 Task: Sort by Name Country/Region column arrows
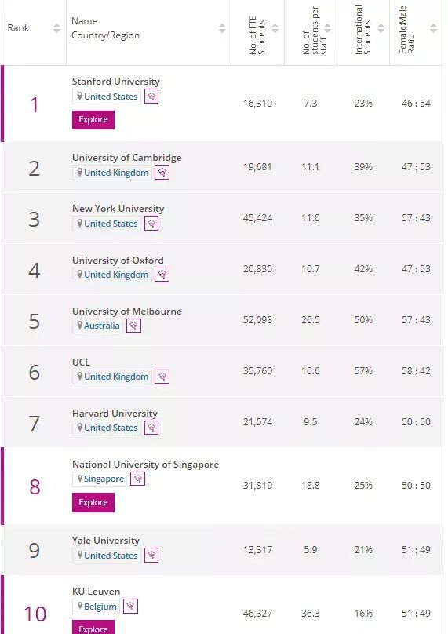(x=222, y=28)
